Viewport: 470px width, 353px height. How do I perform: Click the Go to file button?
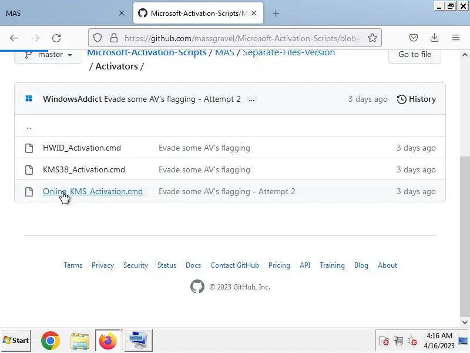click(x=415, y=55)
